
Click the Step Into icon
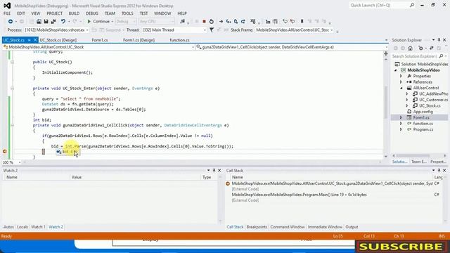click(229, 22)
